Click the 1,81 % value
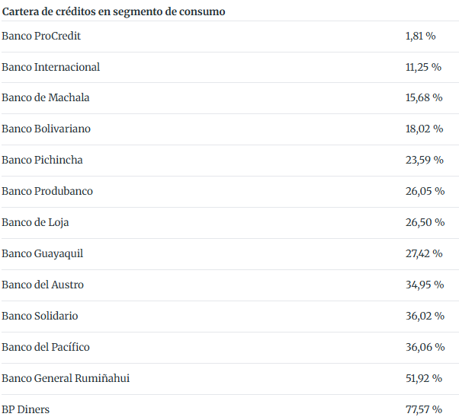Viewport: 459px width, 420px height. [x=420, y=36]
